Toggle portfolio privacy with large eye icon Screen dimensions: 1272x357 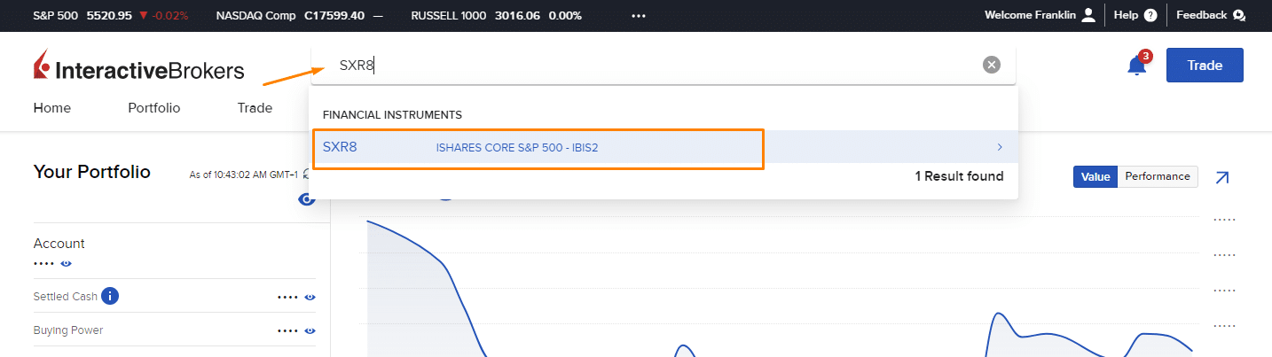(307, 199)
